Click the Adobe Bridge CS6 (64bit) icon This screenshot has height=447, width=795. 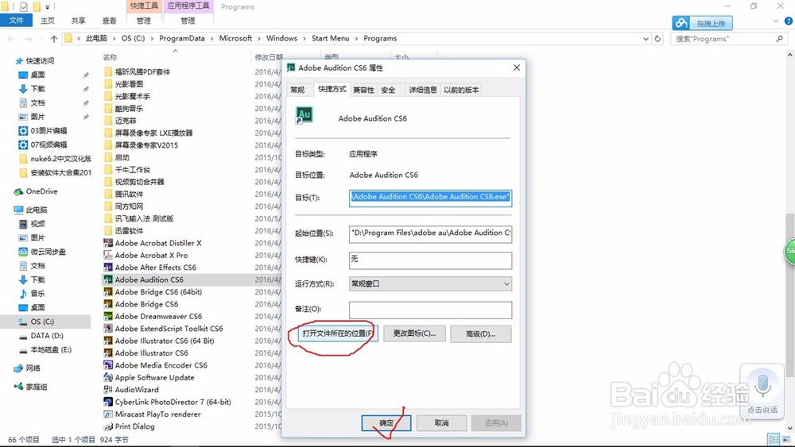pos(108,292)
